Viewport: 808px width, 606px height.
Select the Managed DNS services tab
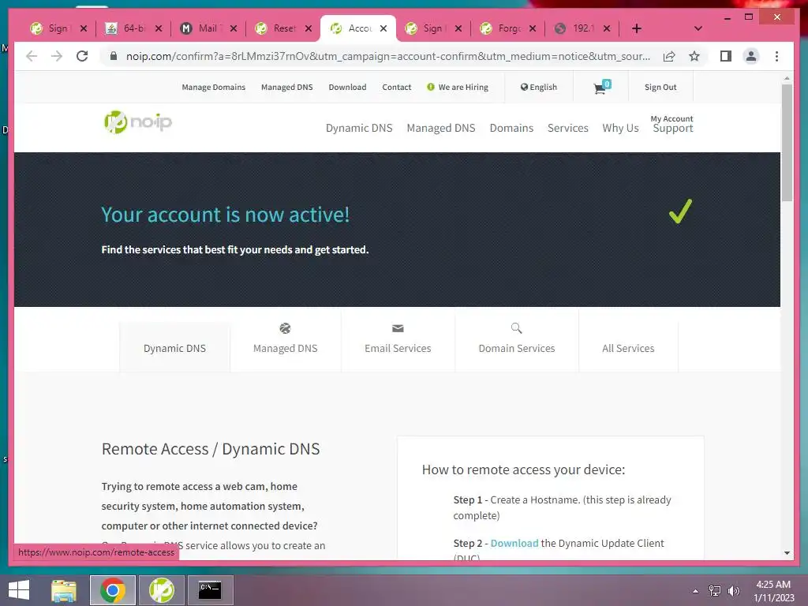click(x=286, y=340)
